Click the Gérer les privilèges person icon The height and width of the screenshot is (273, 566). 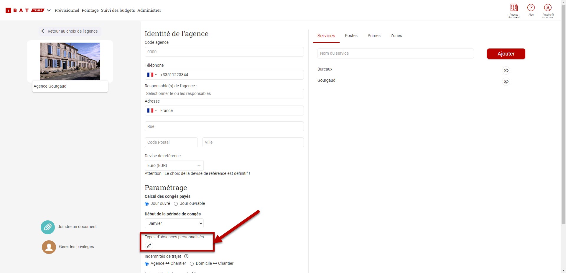(49, 247)
